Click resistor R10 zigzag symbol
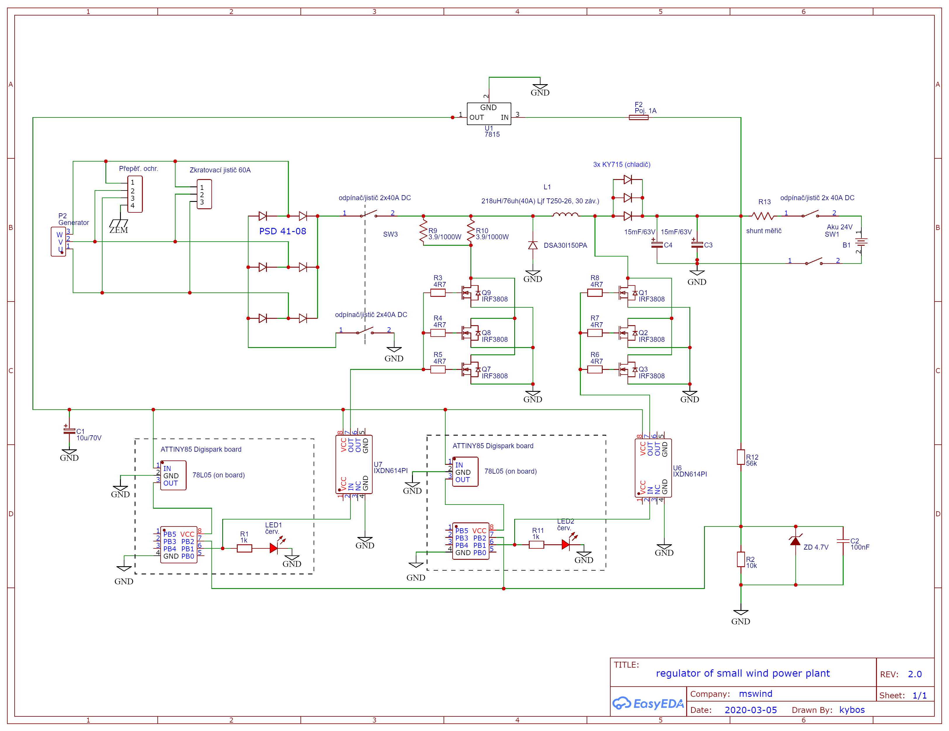This screenshot has height=731, width=949. pos(471,231)
